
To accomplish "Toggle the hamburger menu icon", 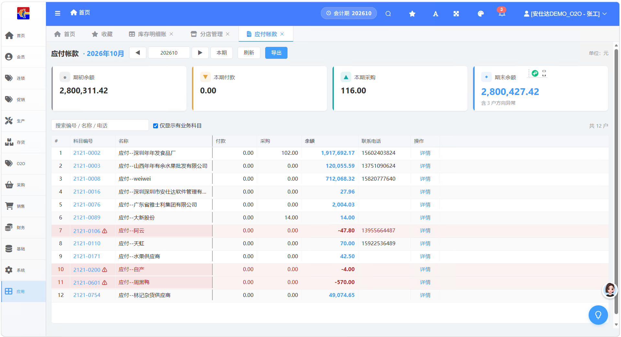I will click(58, 13).
